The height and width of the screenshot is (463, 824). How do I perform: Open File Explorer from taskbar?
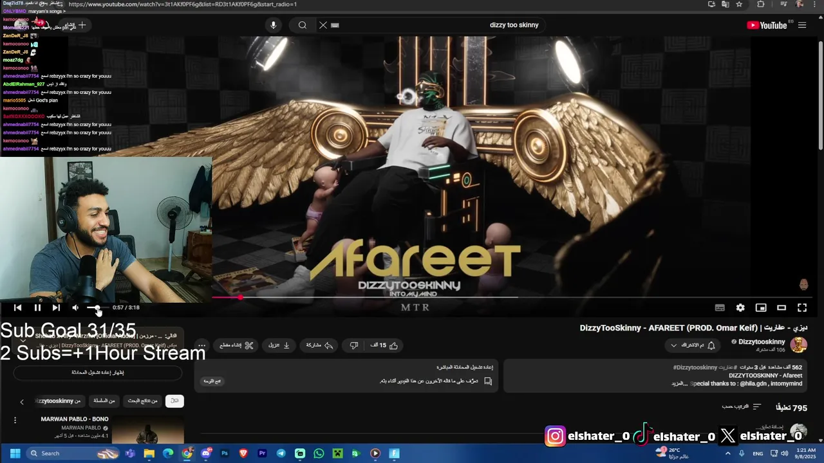click(149, 453)
